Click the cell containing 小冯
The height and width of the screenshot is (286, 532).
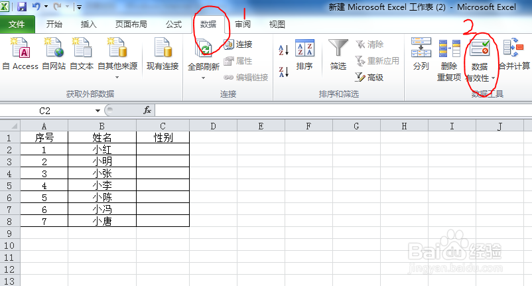click(102, 209)
